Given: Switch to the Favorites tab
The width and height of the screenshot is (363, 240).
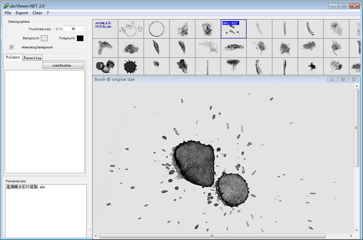Looking at the screenshot, I should (32, 58).
